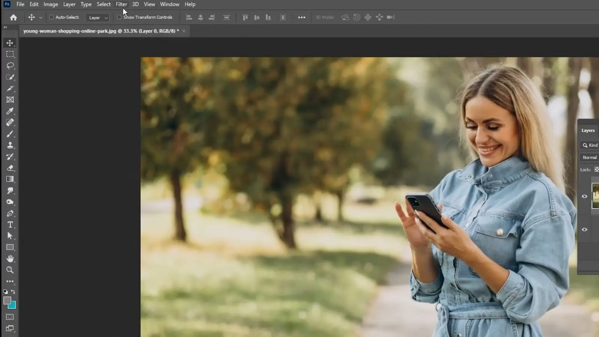This screenshot has height=337, width=599.
Task: Open the Edit menu
Action: coord(34,4)
